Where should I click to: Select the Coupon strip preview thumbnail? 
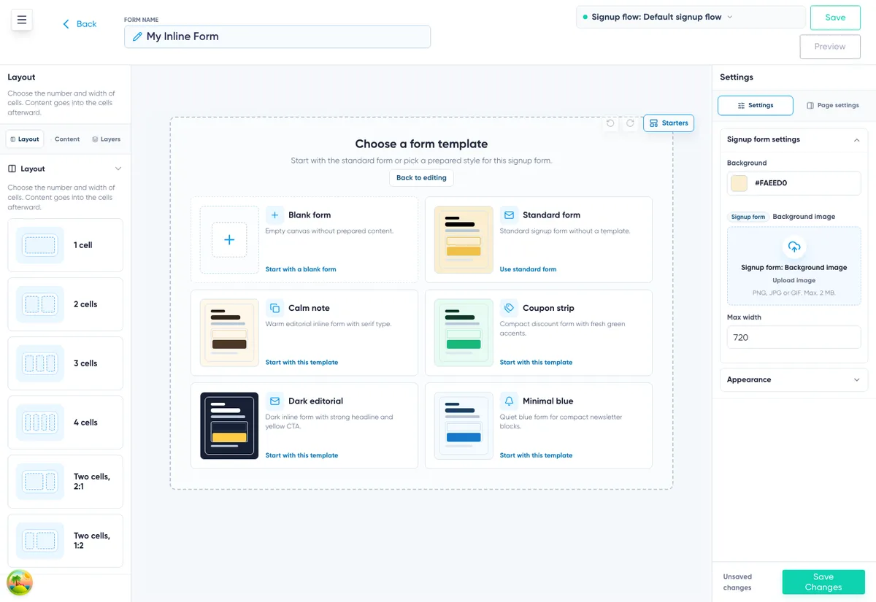(x=464, y=333)
